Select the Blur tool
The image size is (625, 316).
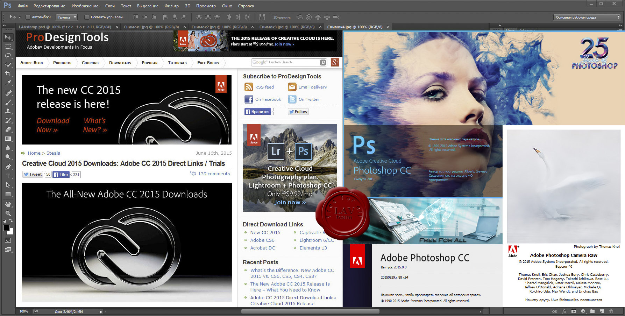[x=8, y=148]
